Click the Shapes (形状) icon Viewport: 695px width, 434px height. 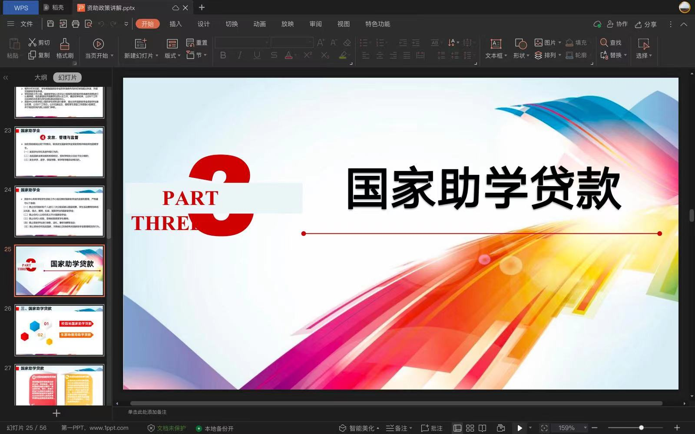520,43
